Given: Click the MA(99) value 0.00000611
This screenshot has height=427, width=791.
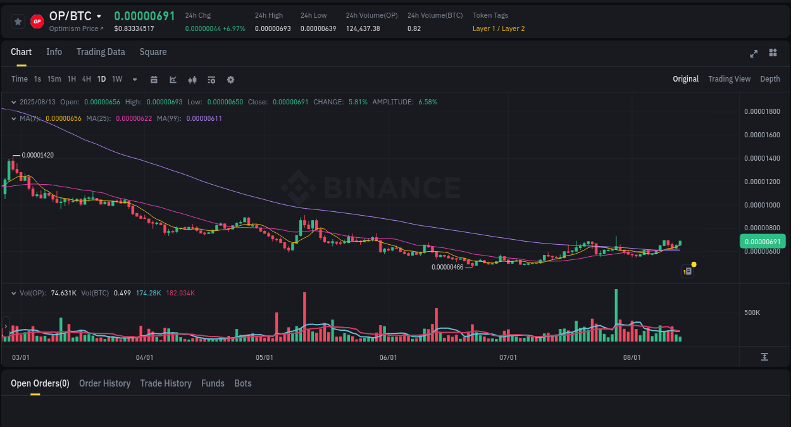Looking at the screenshot, I should tap(204, 118).
